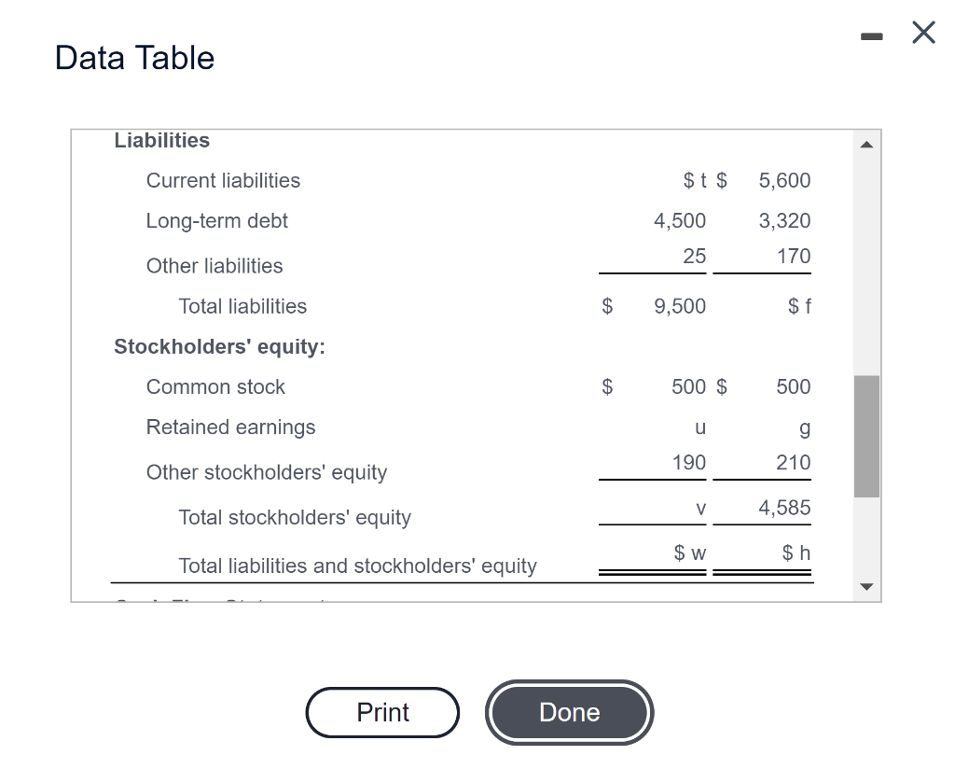Close the Data Table dialog
The height and width of the screenshot is (783, 955).
(922, 32)
